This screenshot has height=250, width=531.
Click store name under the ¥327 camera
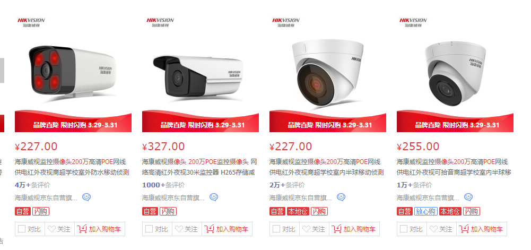[x=173, y=197]
